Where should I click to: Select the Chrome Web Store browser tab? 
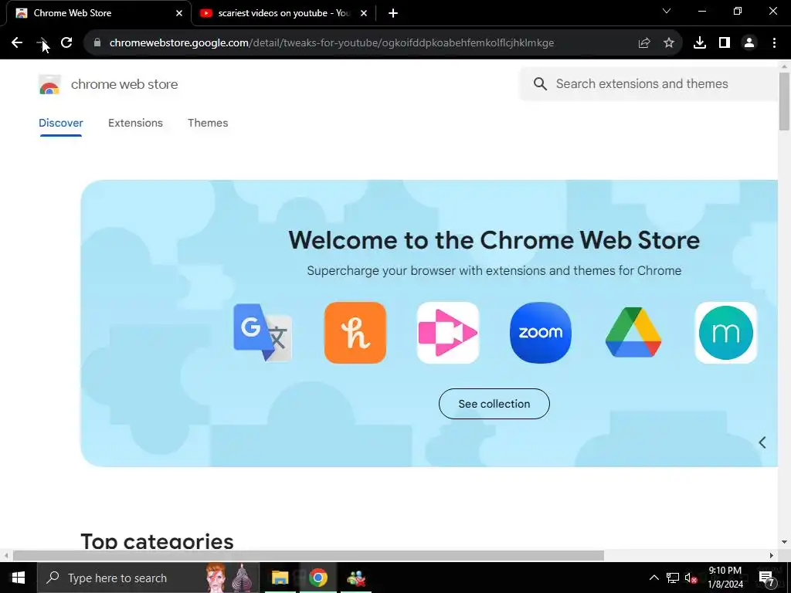(99, 13)
